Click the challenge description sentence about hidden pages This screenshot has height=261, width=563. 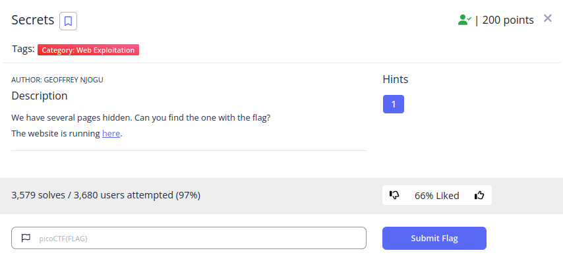[141, 118]
